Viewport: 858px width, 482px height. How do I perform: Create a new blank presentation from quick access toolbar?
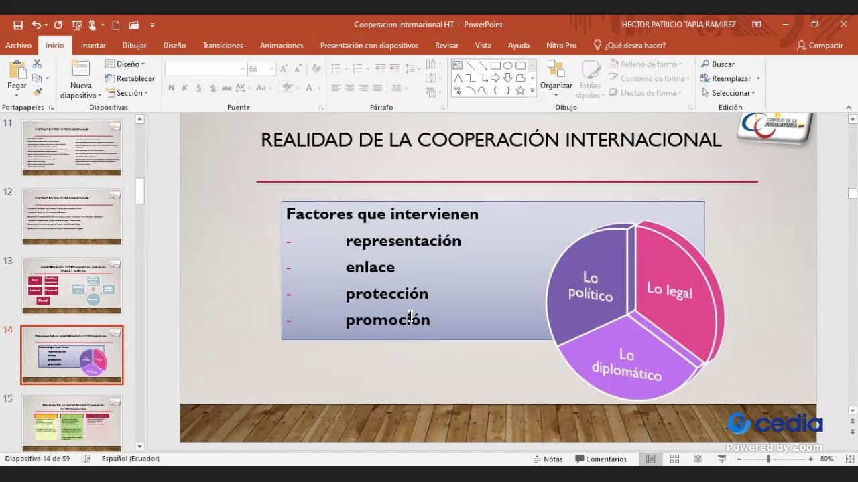pos(116,25)
